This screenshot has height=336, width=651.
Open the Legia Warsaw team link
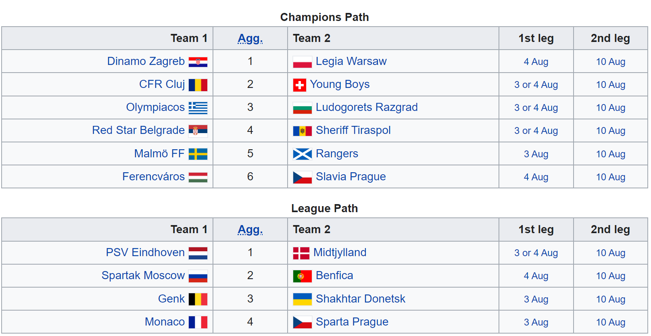351,61
